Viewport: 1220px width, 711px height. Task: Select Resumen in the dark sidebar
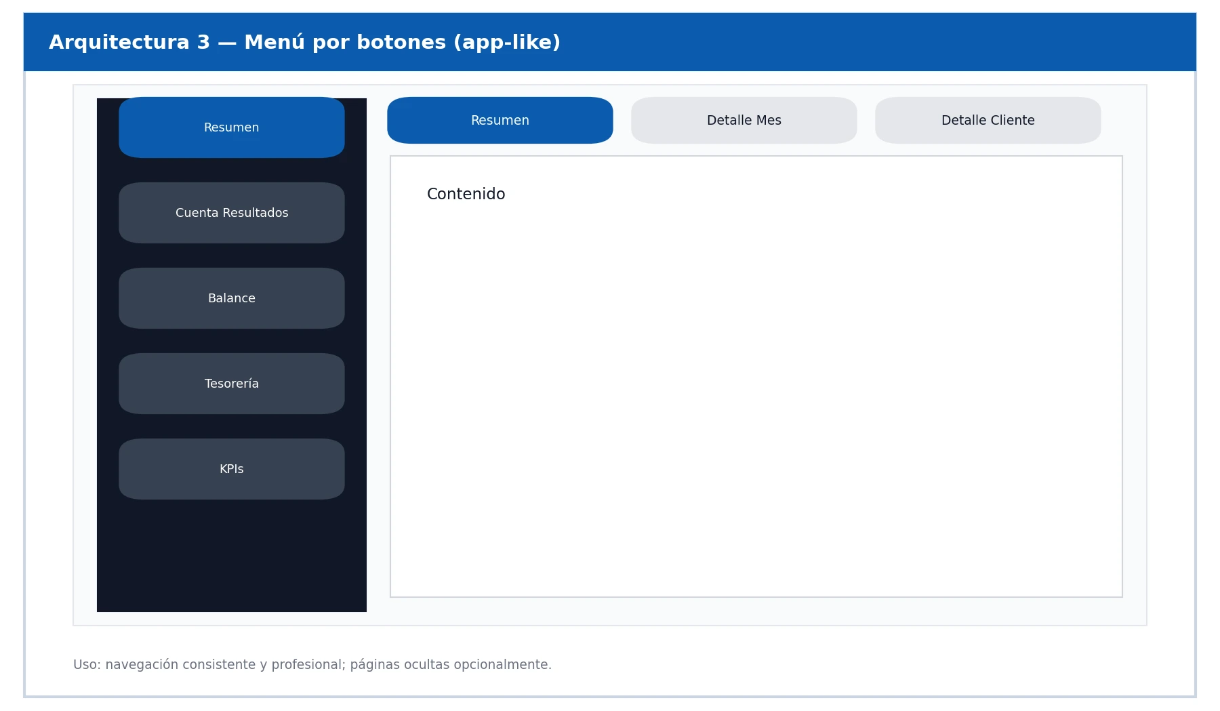click(231, 127)
